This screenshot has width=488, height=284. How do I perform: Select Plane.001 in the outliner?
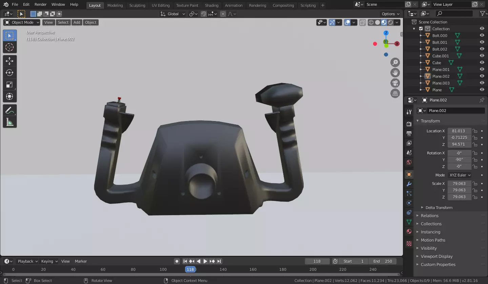441,70
